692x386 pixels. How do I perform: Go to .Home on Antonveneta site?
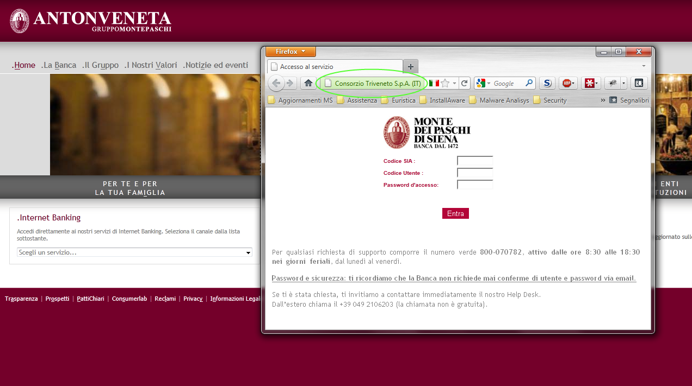pos(23,65)
